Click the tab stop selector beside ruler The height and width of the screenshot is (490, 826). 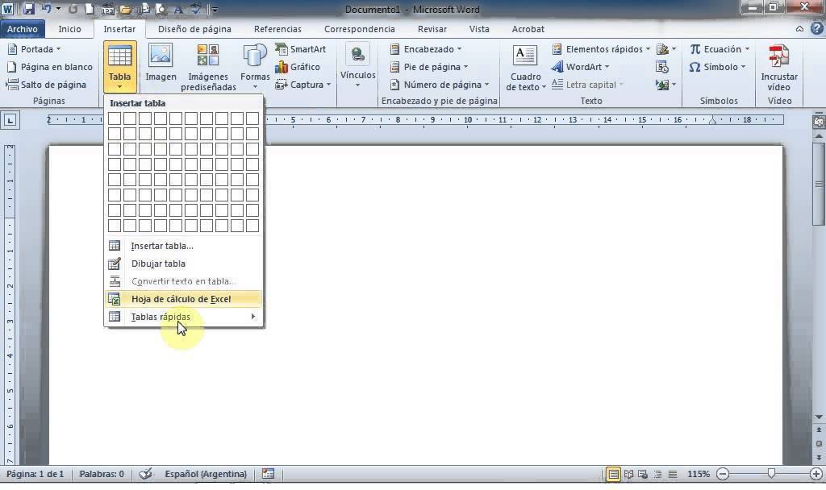pyautogui.click(x=10, y=121)
